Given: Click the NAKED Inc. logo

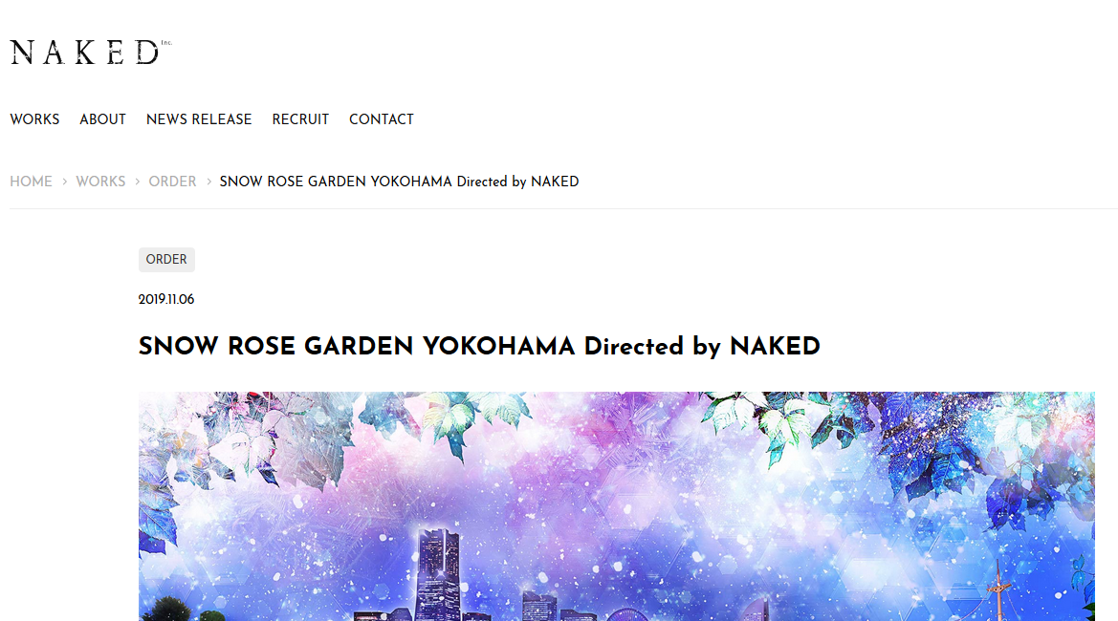Looking at the screenshot, I should tap(91, 52).
